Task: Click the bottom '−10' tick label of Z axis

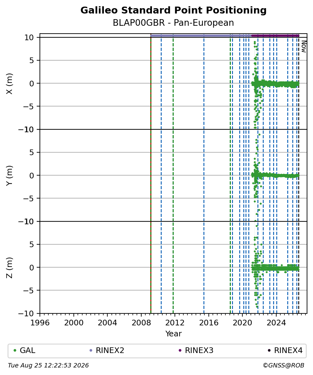Action: pyautogui.click(x=26, y=313)
